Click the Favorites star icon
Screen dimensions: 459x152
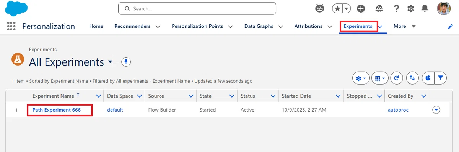pos(337,8)
